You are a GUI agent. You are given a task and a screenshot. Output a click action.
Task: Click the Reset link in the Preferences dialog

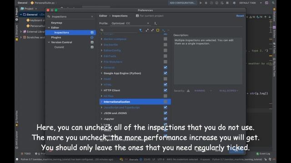tap(240, 16)
